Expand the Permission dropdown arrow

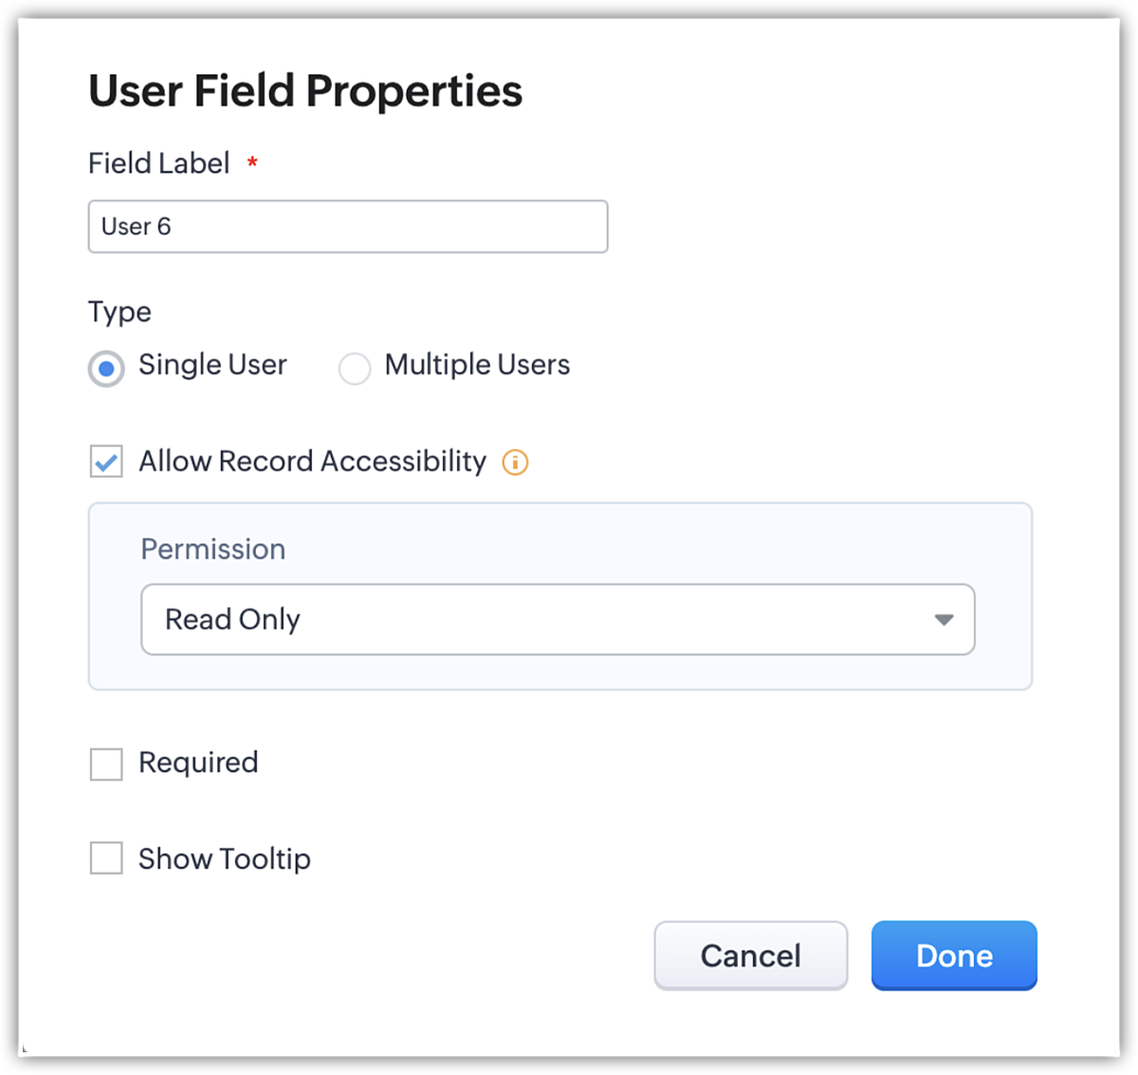pos(943,620)
